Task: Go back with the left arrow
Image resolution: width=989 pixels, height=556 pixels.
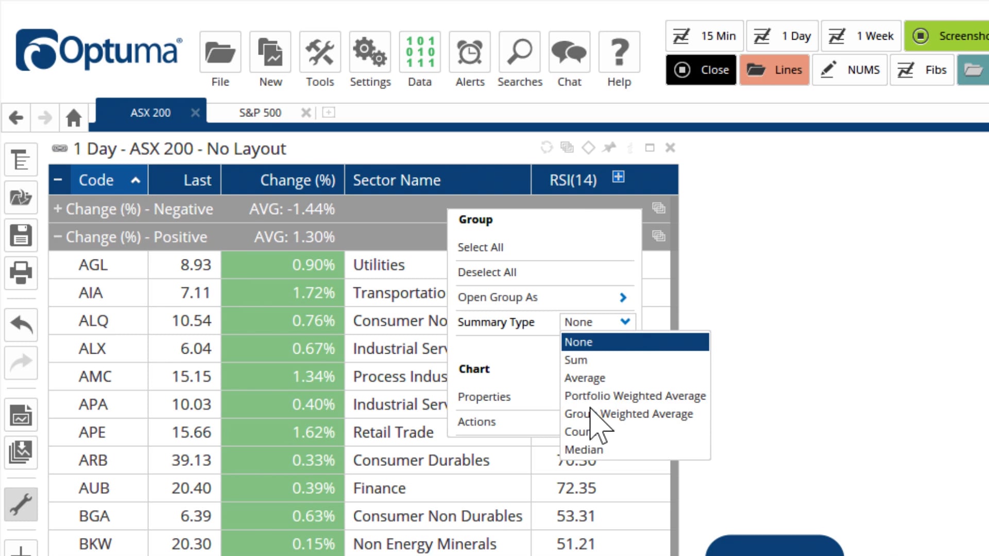Action: pos(16,117)
